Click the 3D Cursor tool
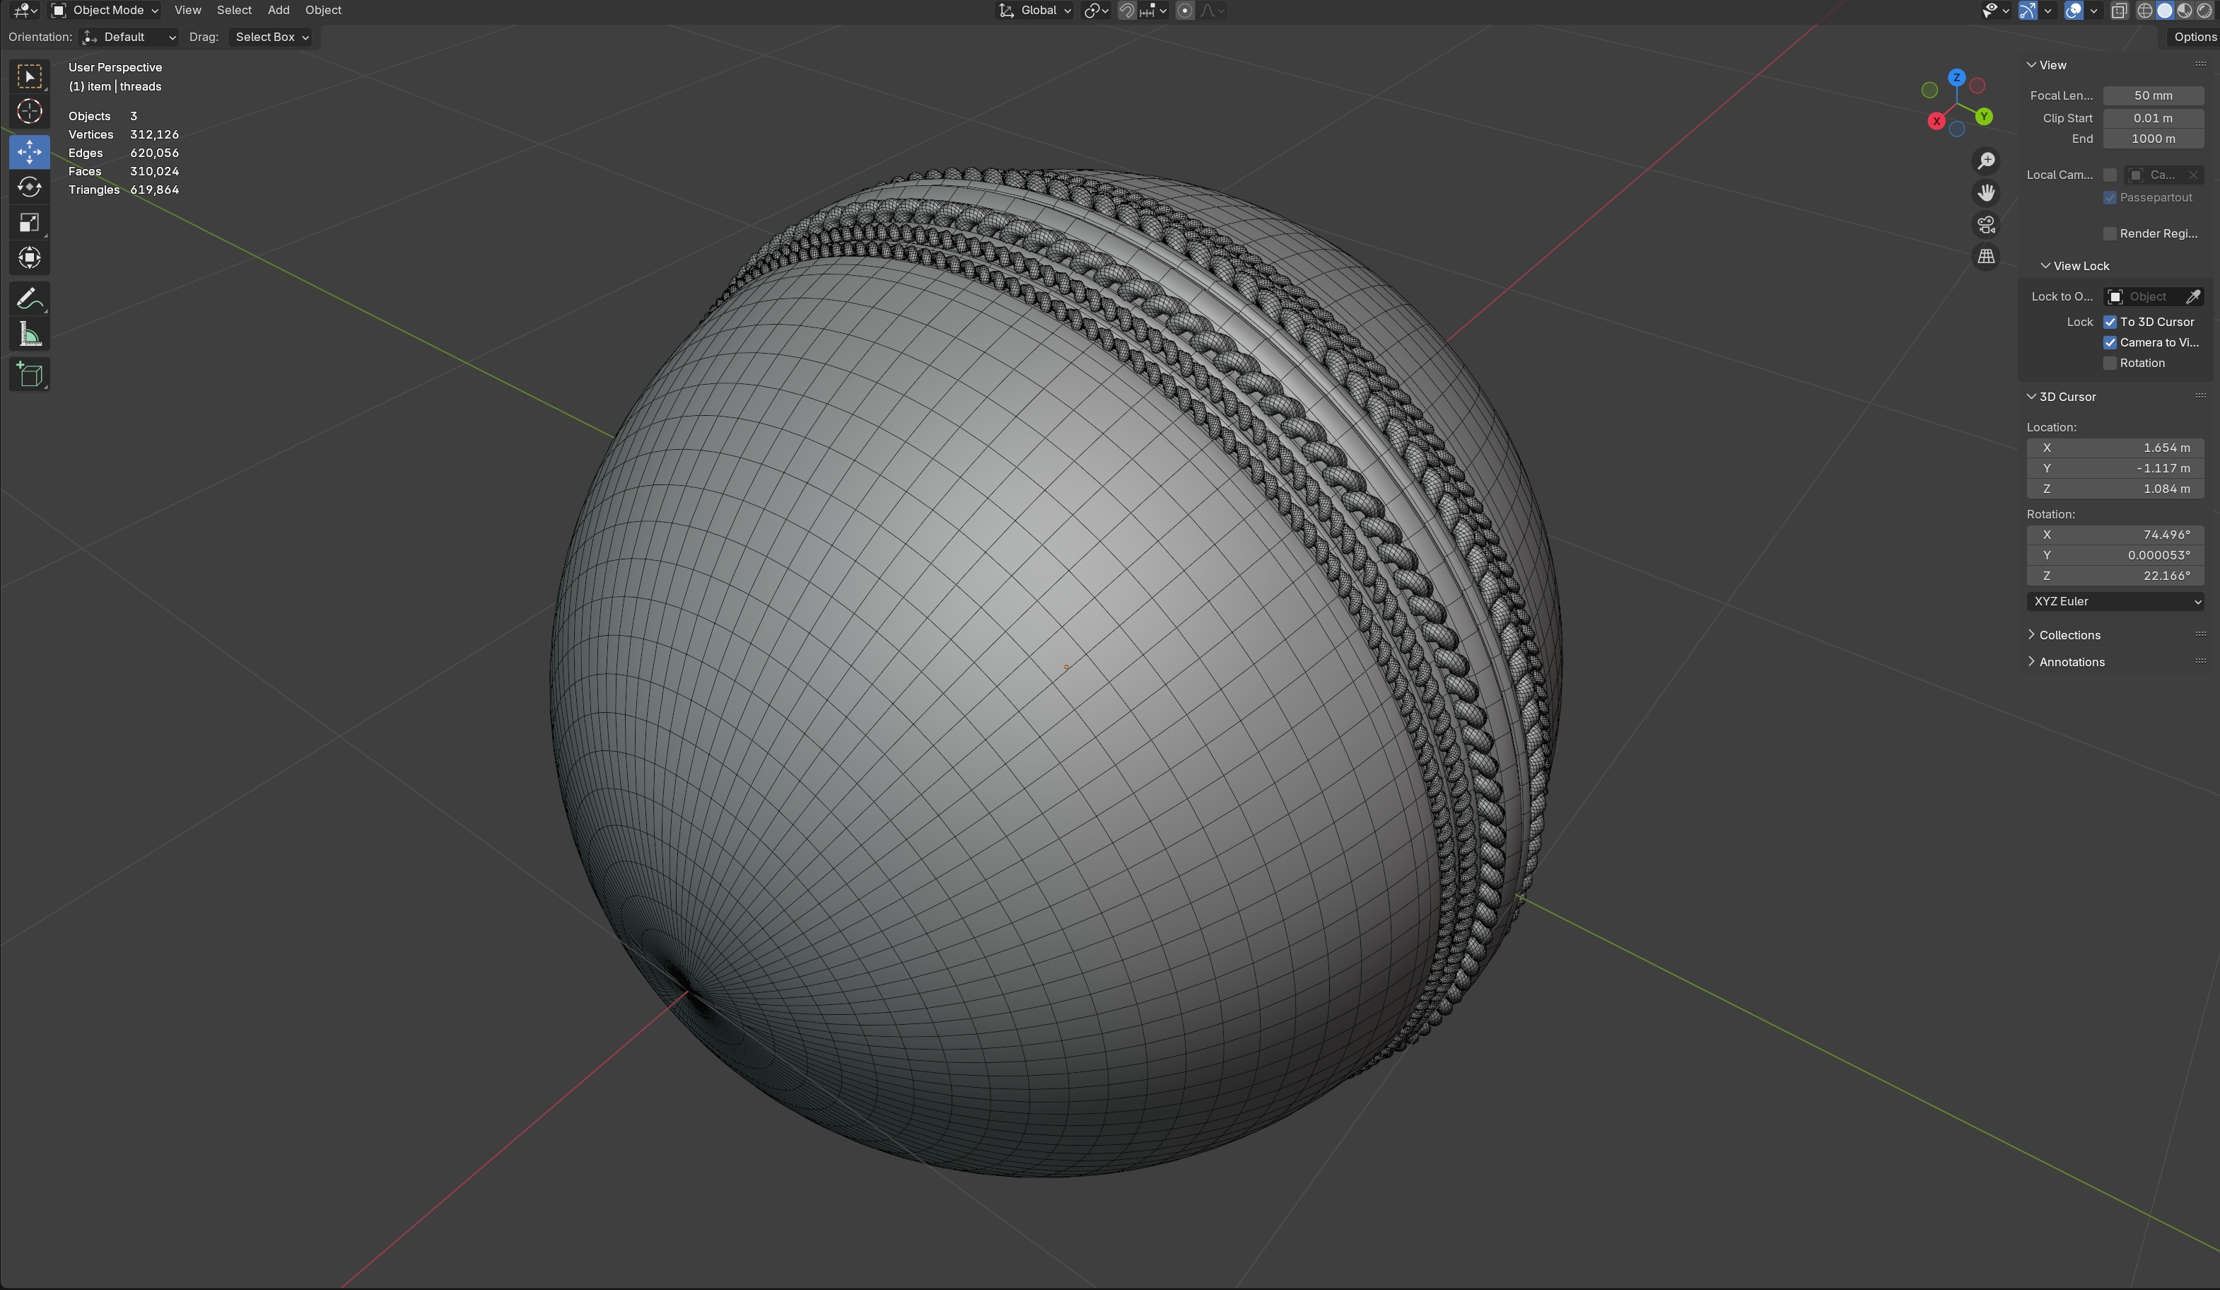Screen dimensions: 2220x1290 [x=29, y=111]
